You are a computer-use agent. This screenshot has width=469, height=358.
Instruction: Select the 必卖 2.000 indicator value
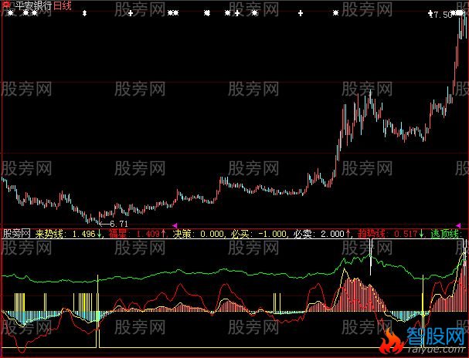321,234
